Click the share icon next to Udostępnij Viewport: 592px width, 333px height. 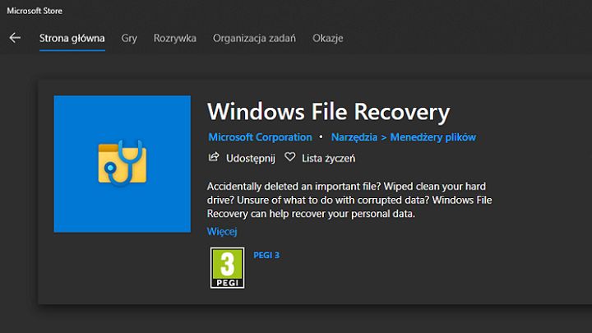214,157
